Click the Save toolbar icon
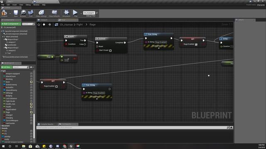Screen dimensions: 266x149 coord(16,13)
